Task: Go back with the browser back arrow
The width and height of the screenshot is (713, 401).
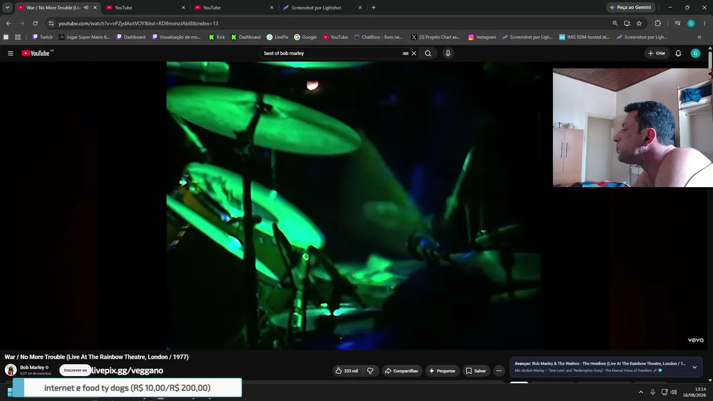Action: tap(8, 23)
